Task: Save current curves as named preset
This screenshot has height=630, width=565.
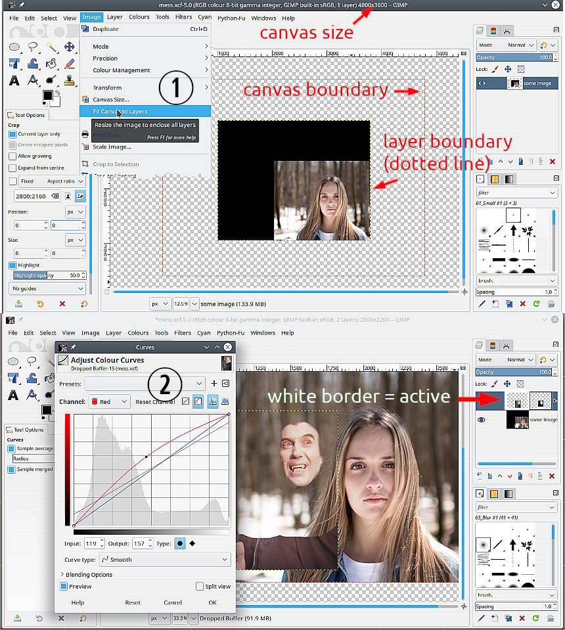Action: (214, 383)
